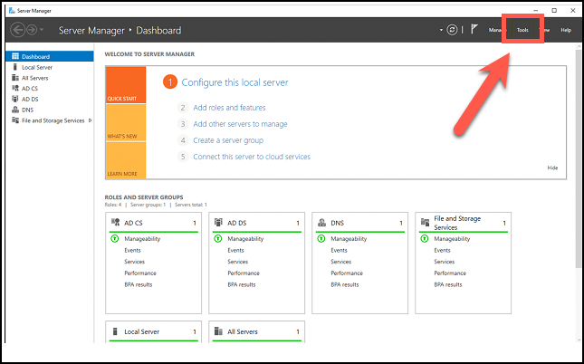Click Create a server group link

tap(228, 140)
